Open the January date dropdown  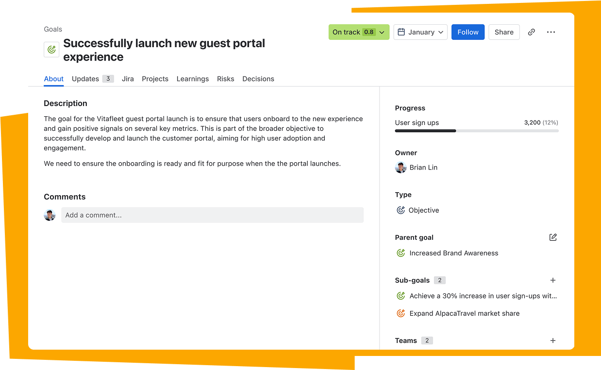click(420, 32)
